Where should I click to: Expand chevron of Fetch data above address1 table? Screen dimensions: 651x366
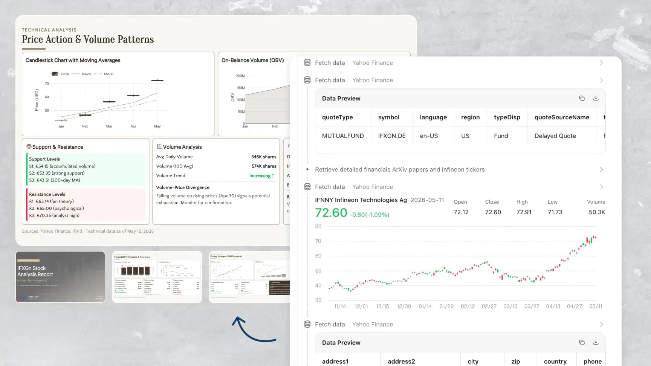pos(601,324)
